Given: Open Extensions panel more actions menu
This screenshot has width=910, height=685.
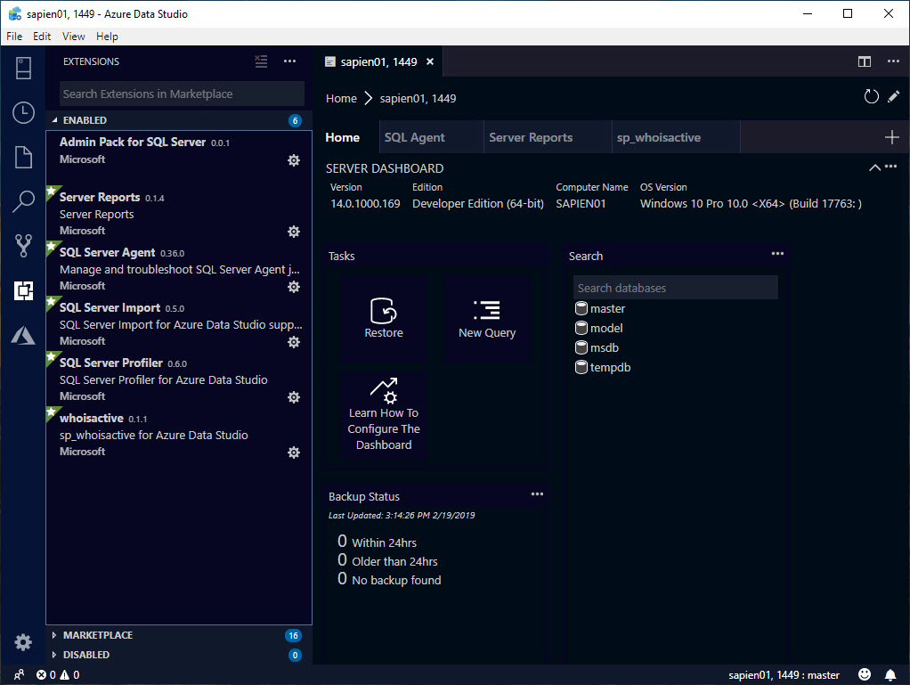Looking at the screenshot, I should (289, 61).
